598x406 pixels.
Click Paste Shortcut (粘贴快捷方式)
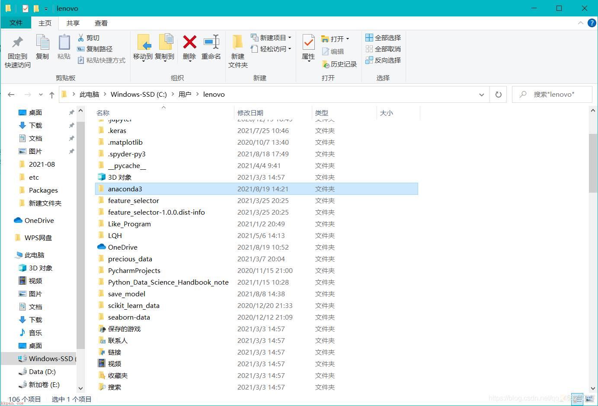pos(101,60)
